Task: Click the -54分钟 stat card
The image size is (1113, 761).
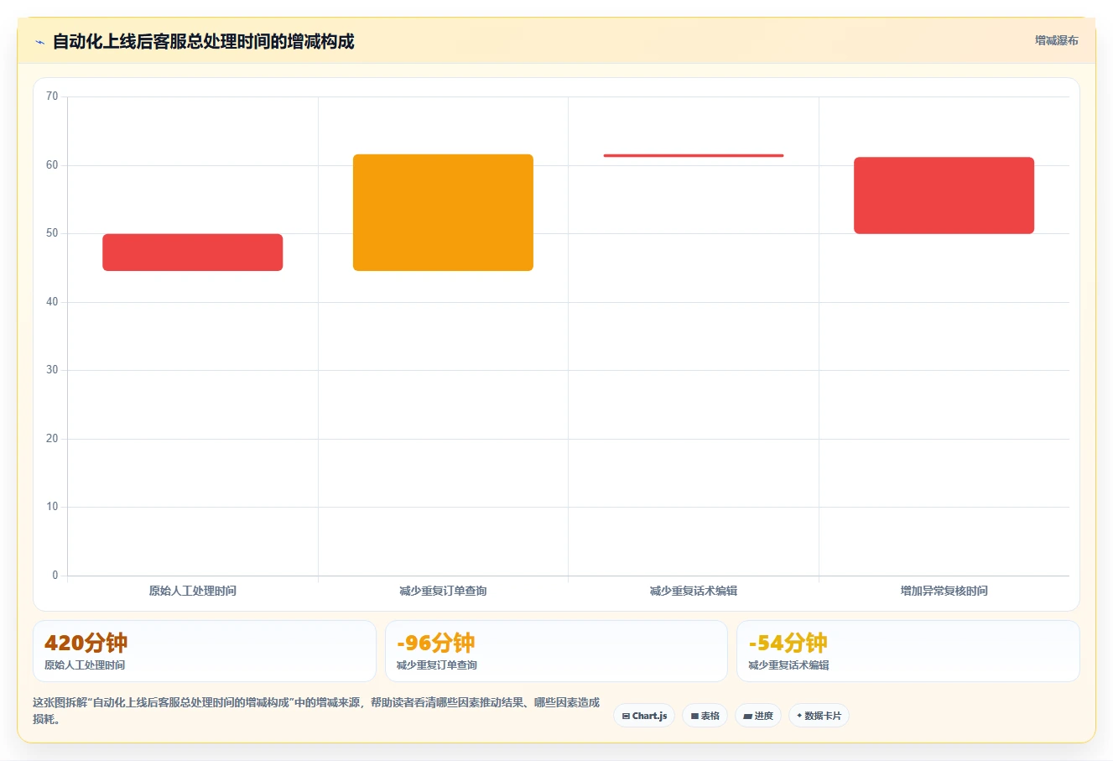Action: click(x=908, y=651)
